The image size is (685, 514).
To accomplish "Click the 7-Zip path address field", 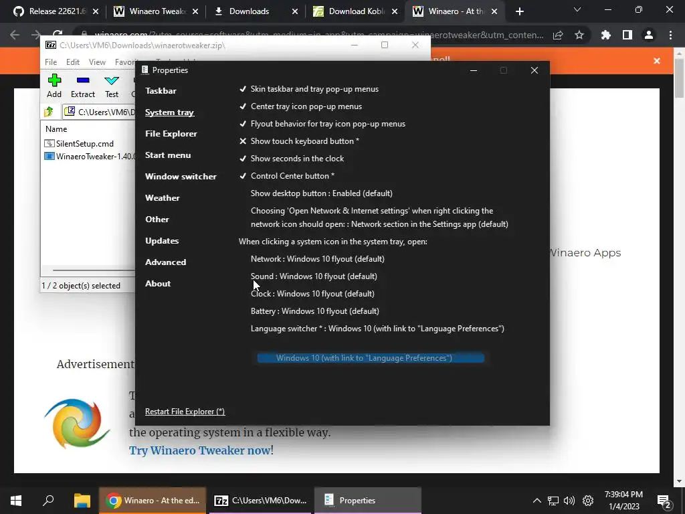I will point(99,112).
